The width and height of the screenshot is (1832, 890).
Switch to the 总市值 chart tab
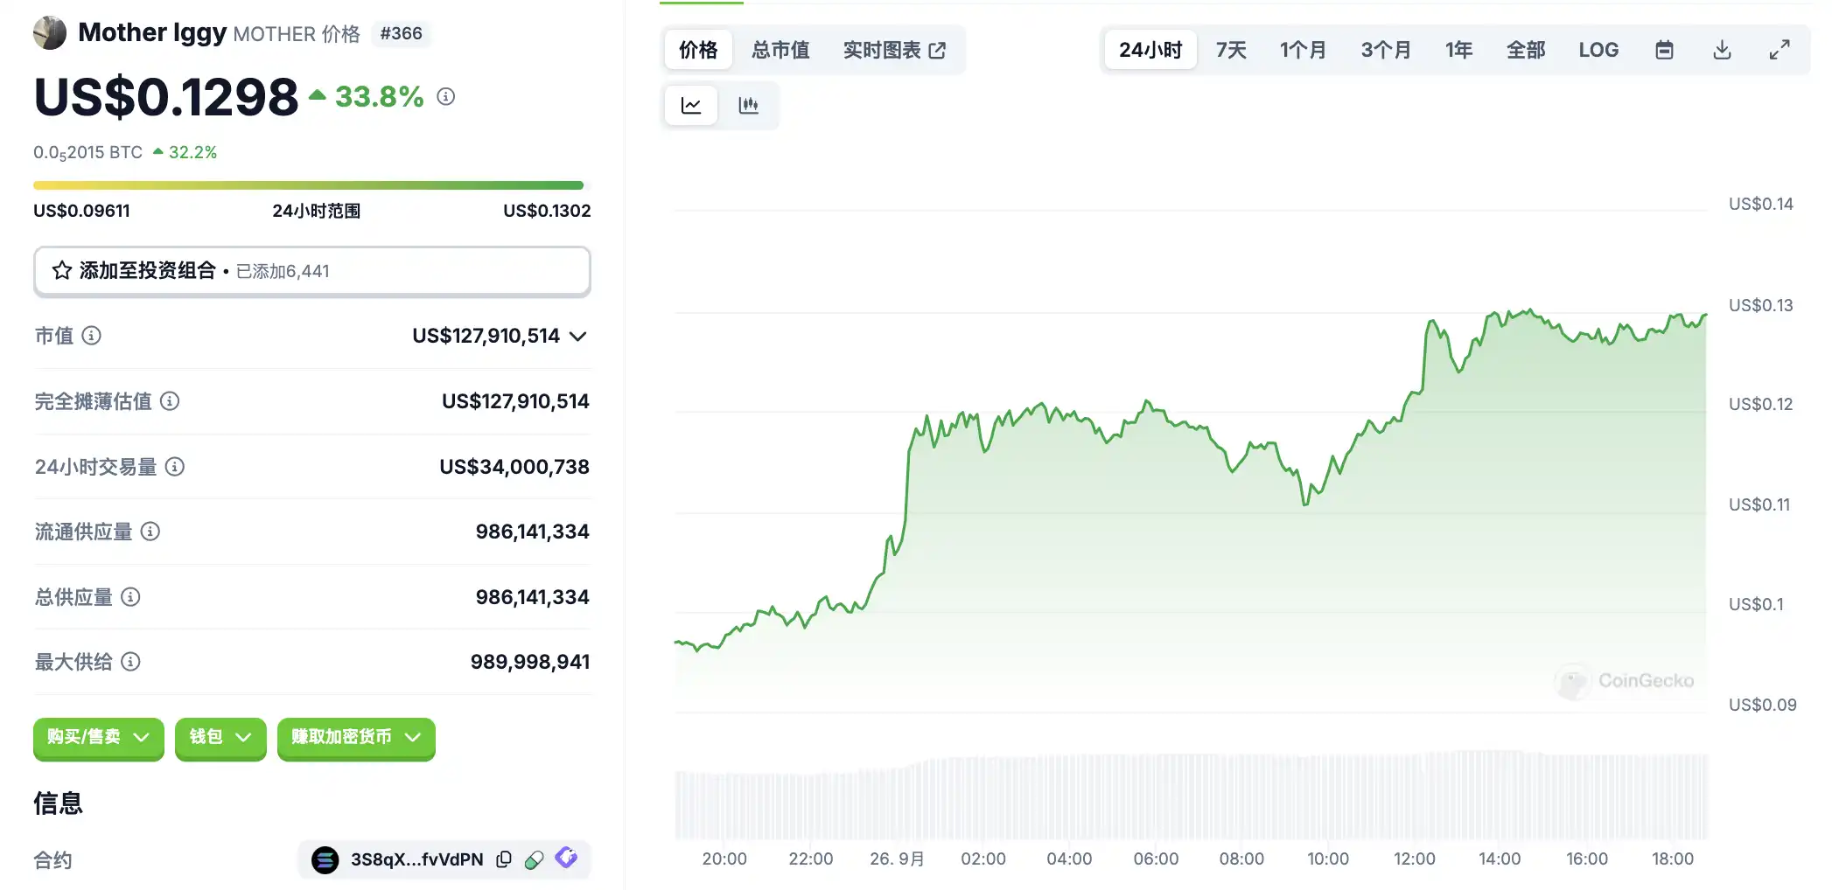pyautogui.click(x=780, y=50)
